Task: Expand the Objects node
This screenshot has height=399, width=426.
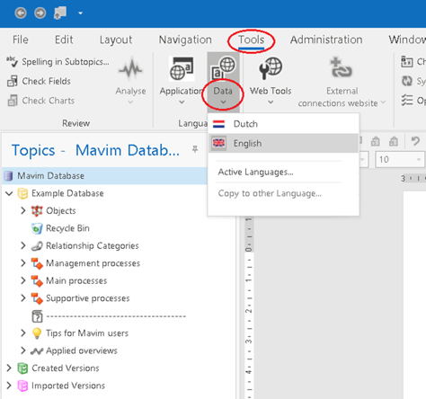Action: point(23,211)
